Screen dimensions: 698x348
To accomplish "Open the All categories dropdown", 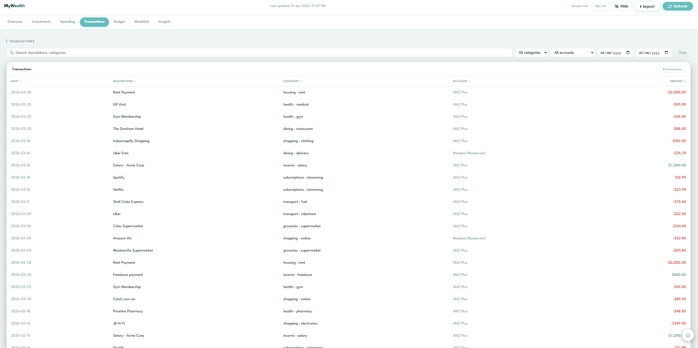I will (531, 53).
